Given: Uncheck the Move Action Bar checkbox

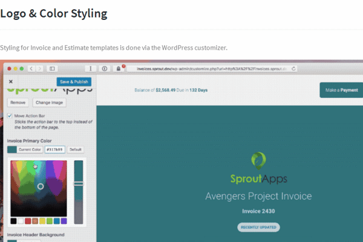Looking at the screenshot, I should pos(10,115).
